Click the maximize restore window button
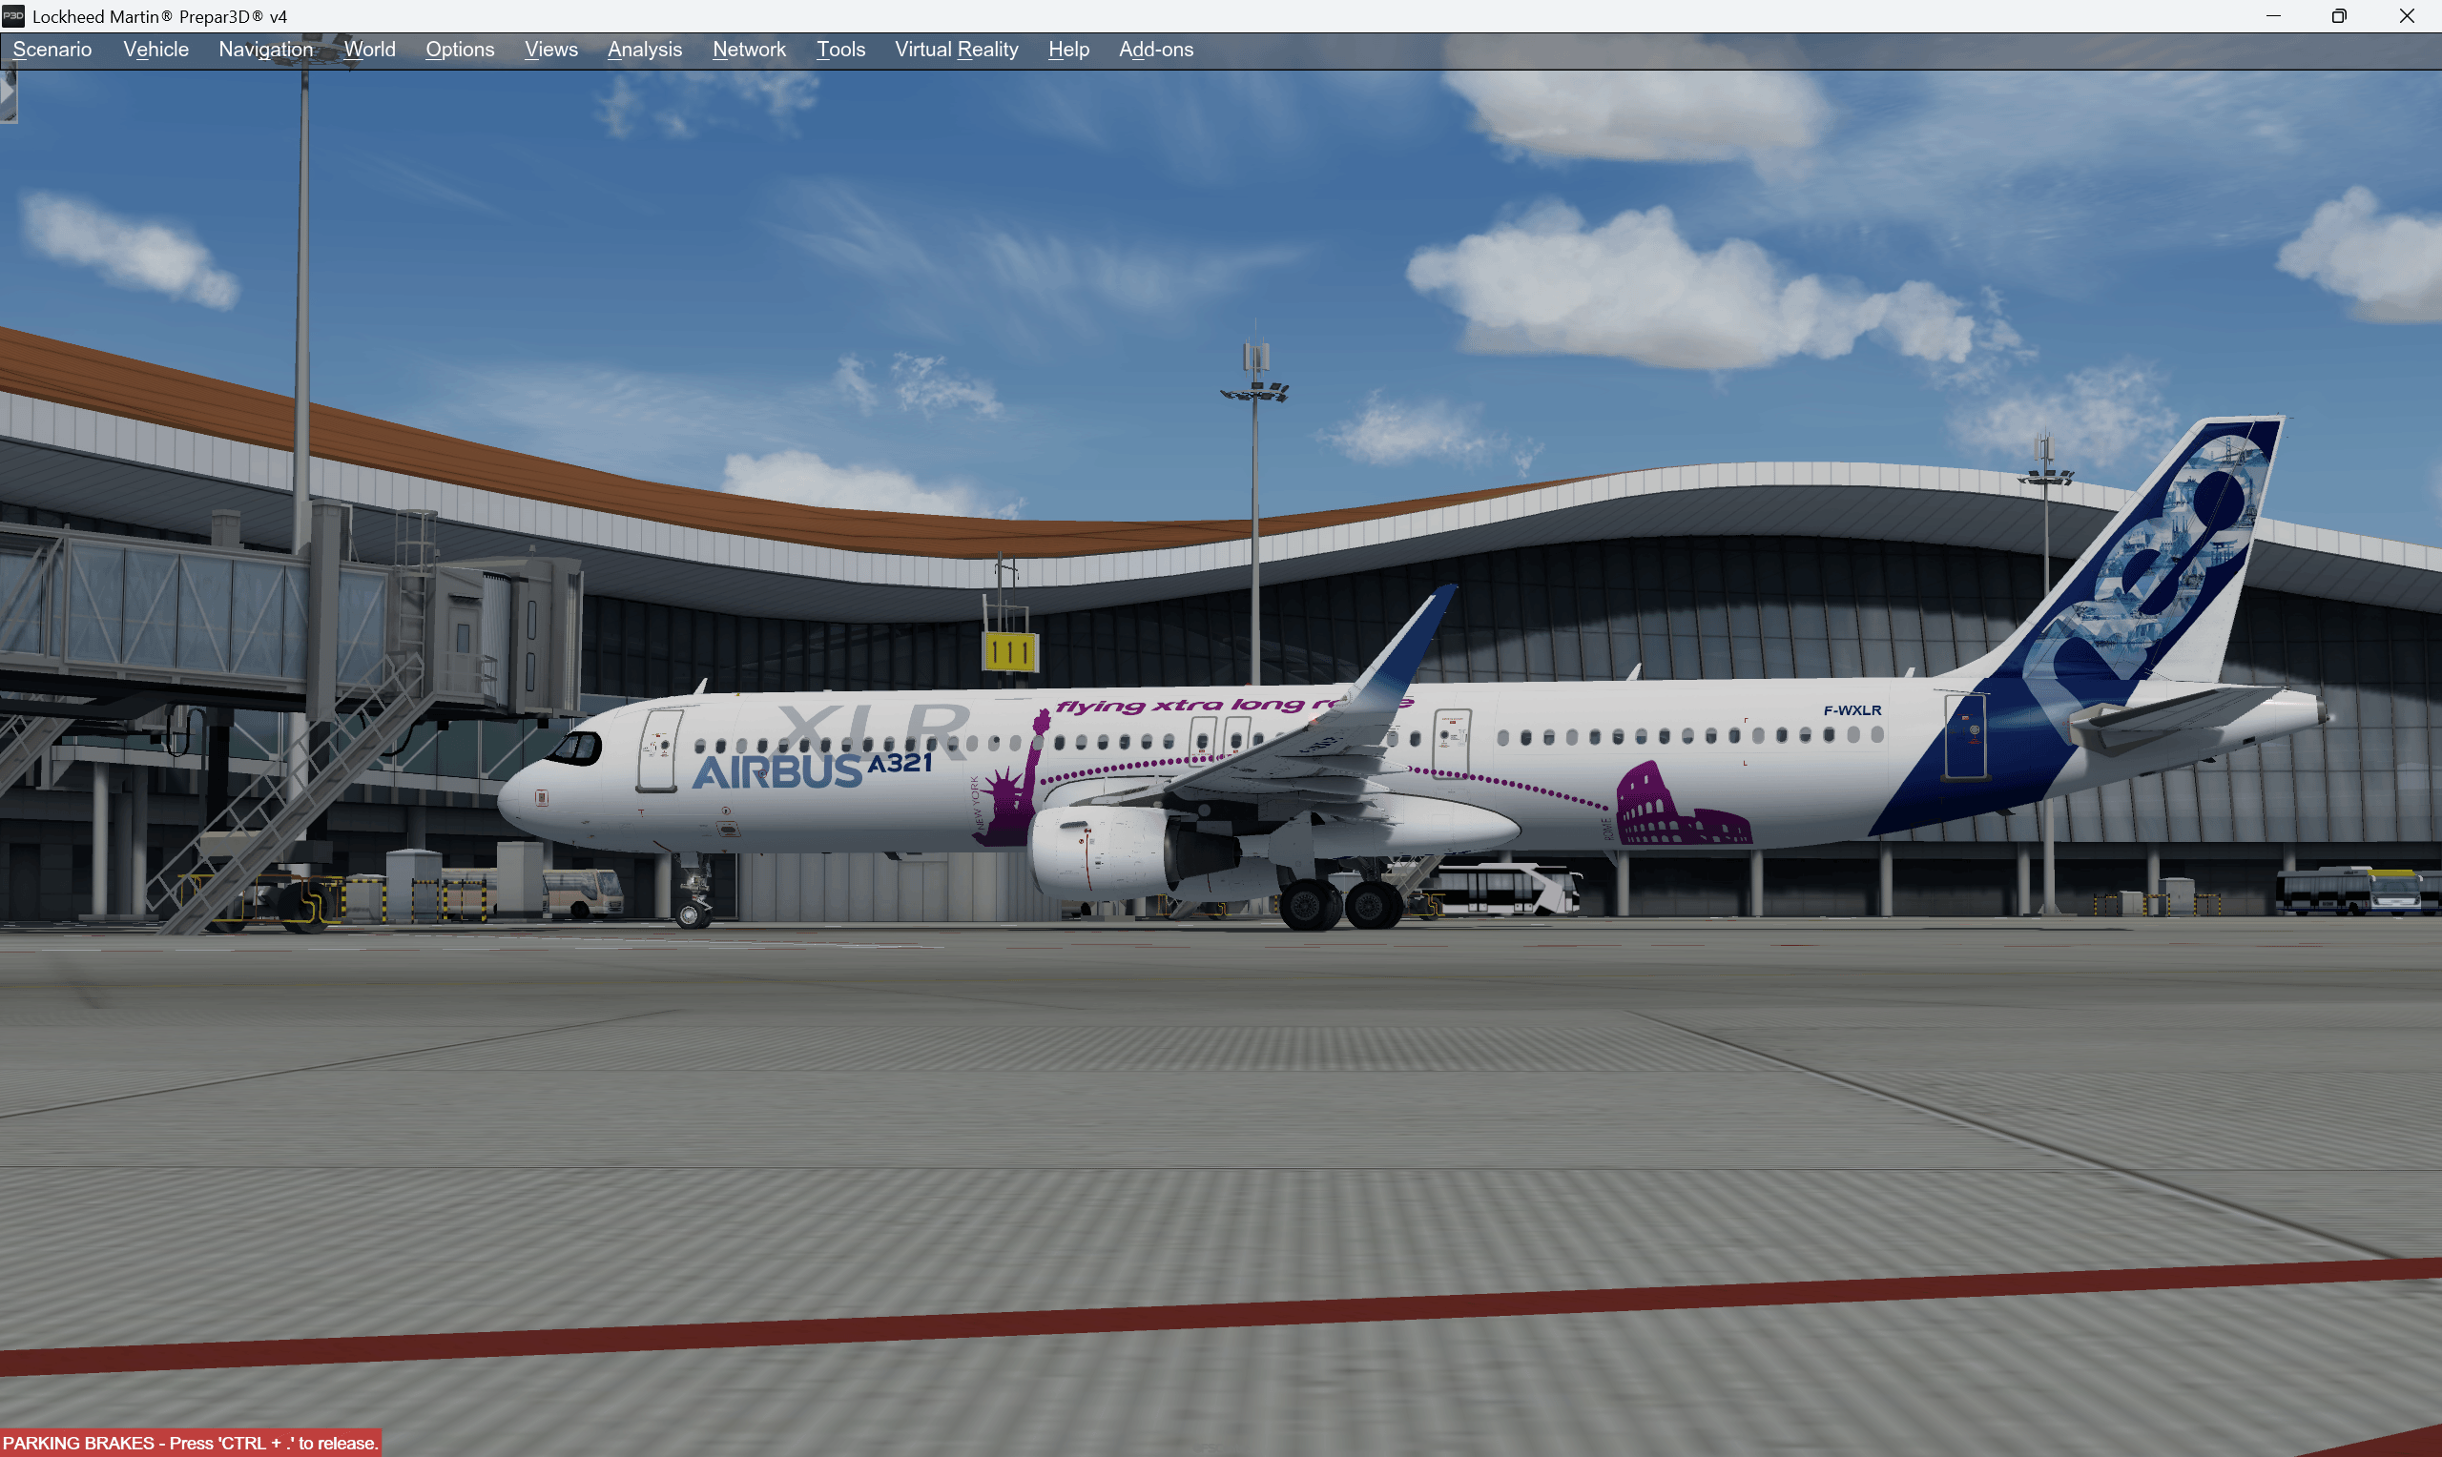Image resolution: width=2442 pixels, height=1457 pixels. coord(2338,15)
